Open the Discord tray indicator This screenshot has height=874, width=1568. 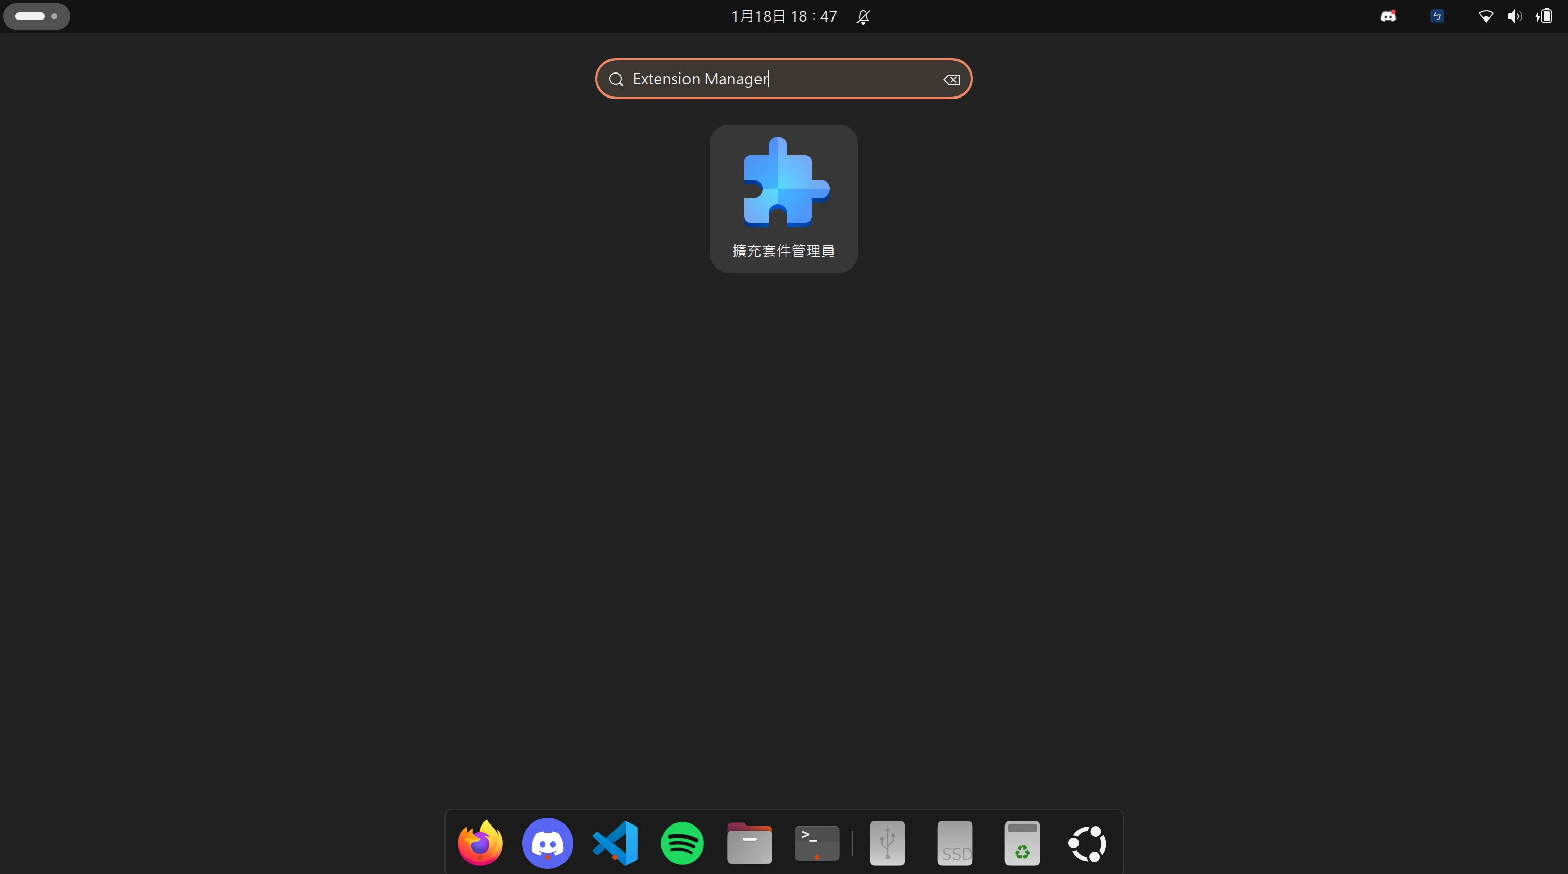[1388, 16]
